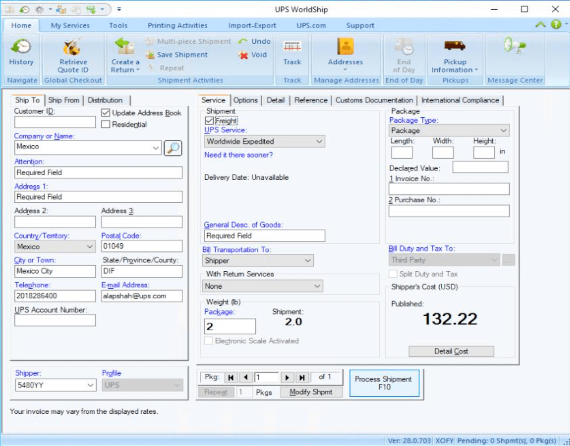Open the Import-Export ribbon tab
The height and width of the screenshot is (446, 570).
(x=252, y=25)
